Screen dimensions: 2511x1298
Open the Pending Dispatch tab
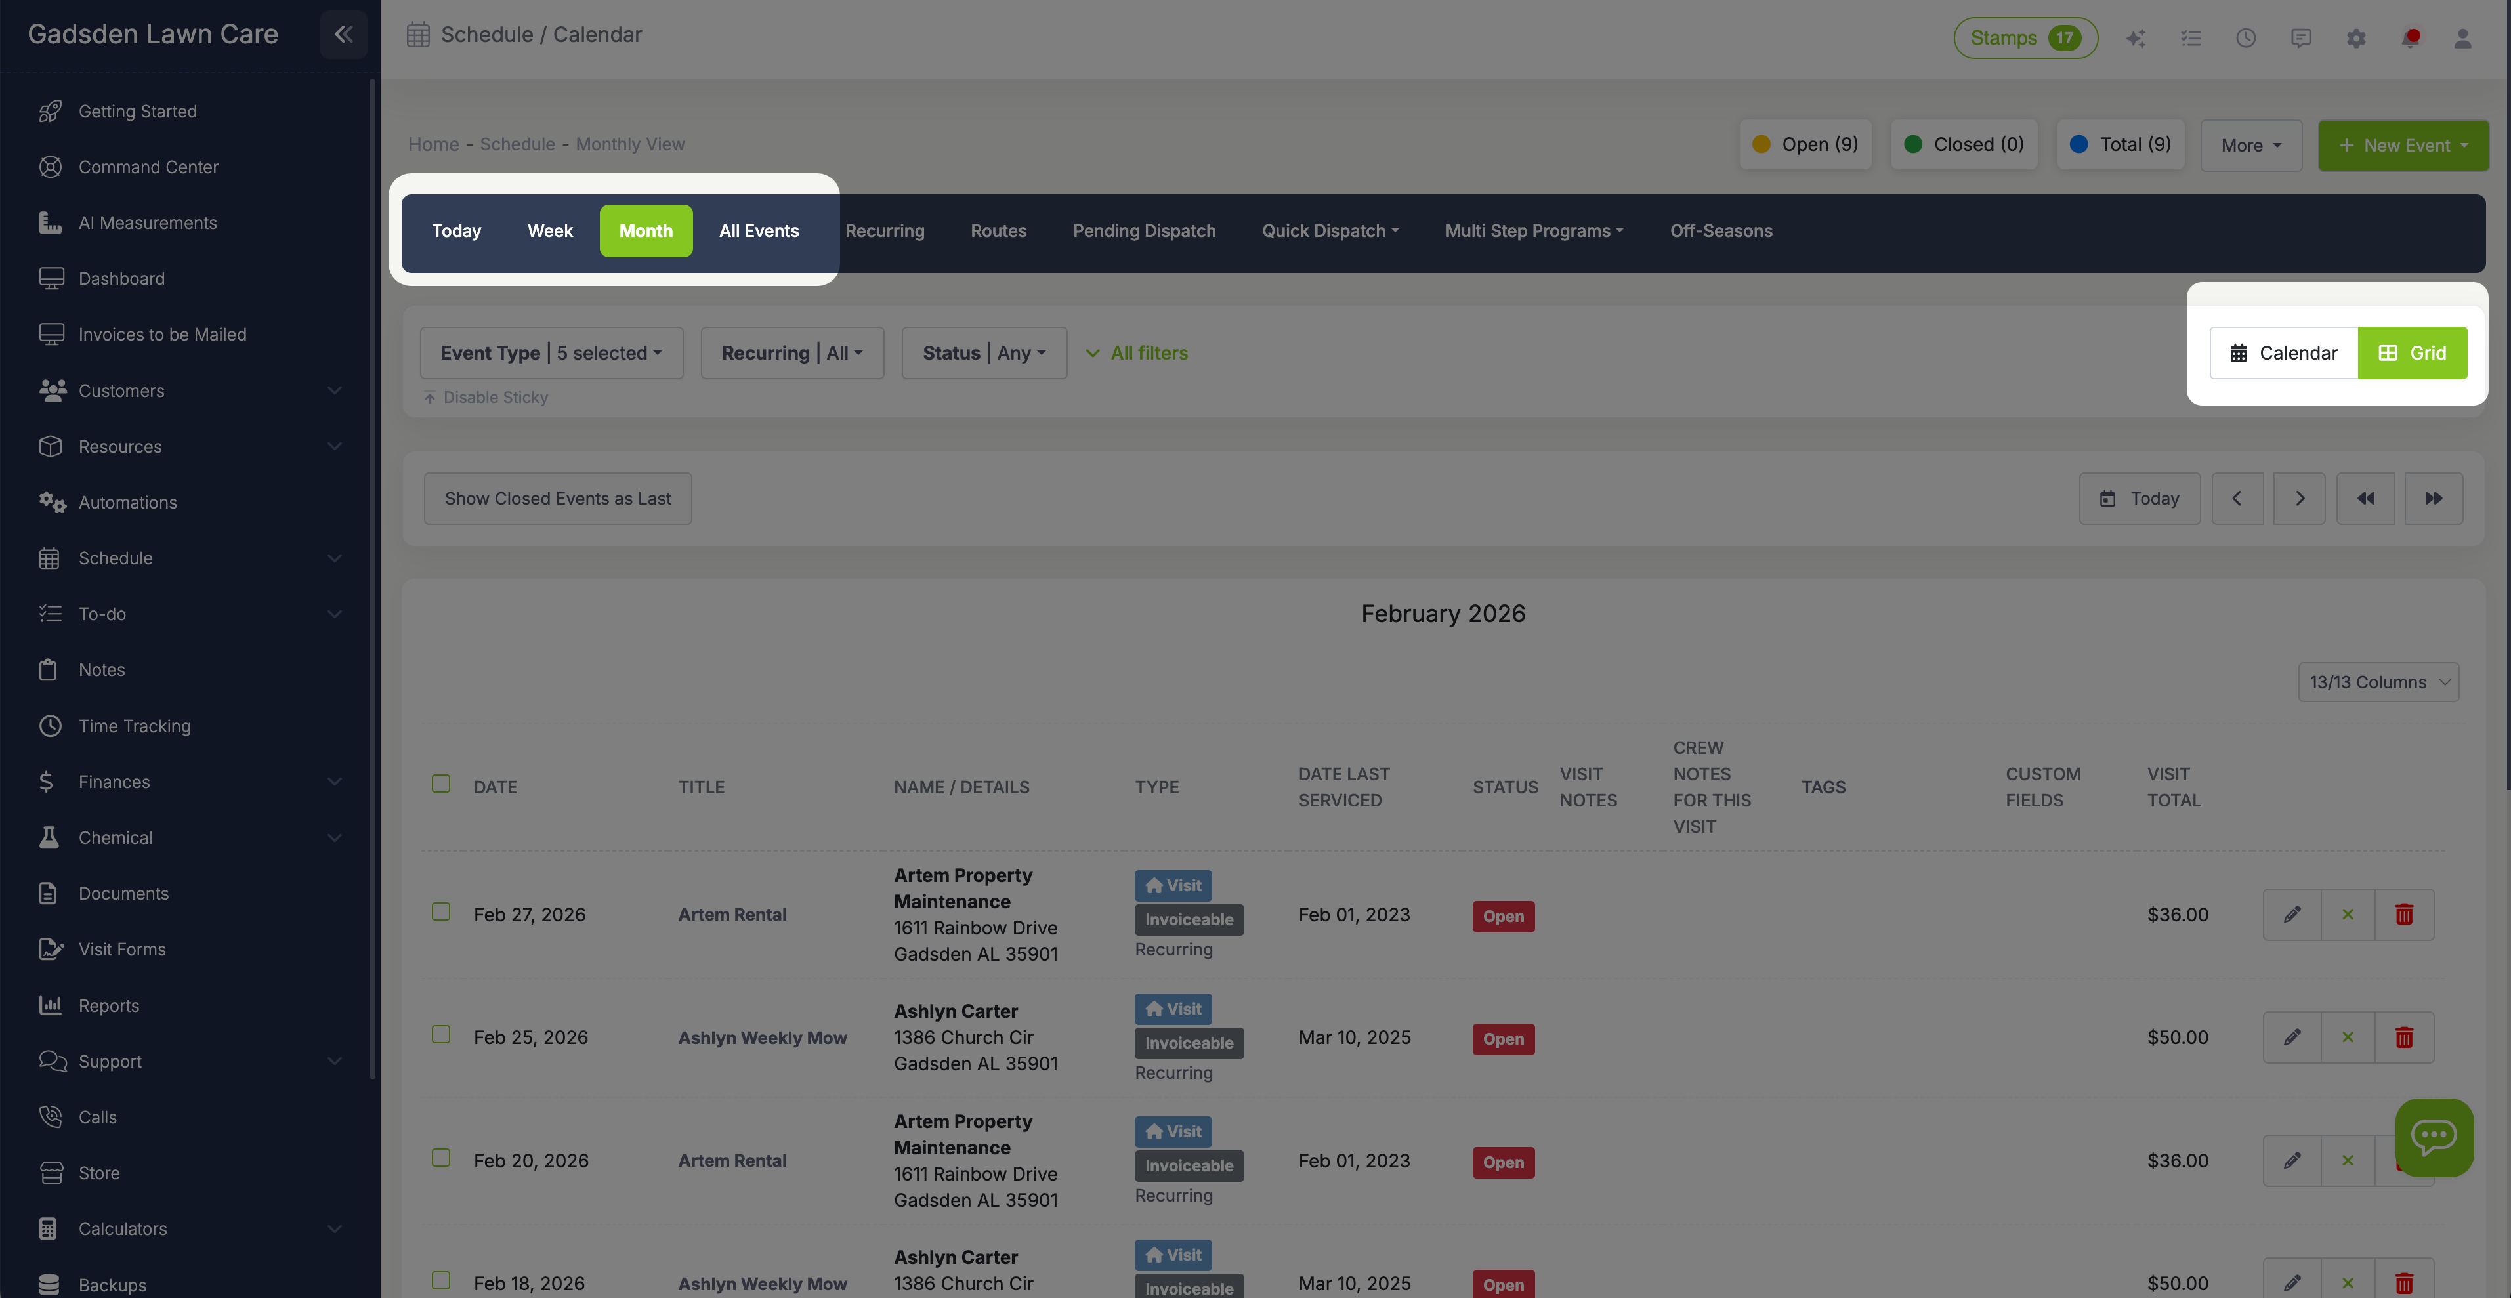point(1143,231)
